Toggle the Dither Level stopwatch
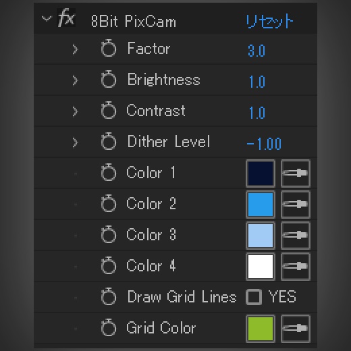The width and height of the screenshot is (351, 351). [109, 141]
